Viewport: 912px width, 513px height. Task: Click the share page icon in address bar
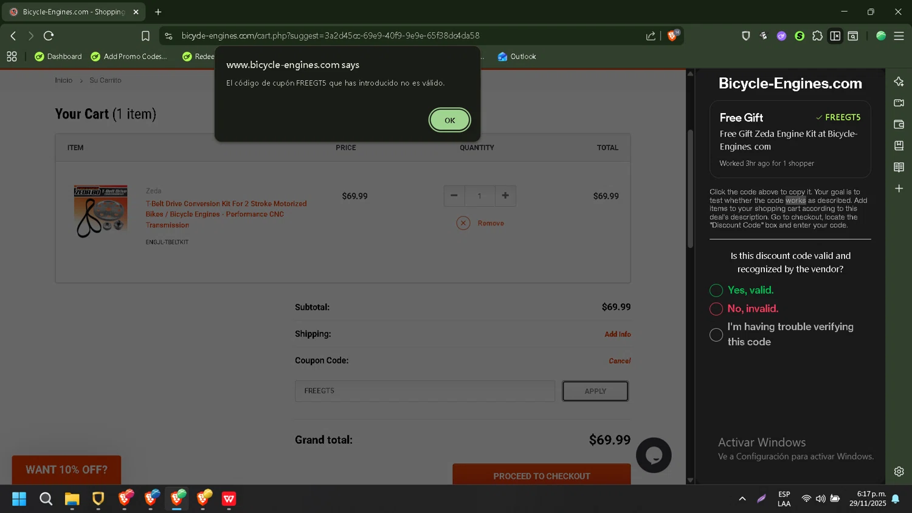(651, 36)
